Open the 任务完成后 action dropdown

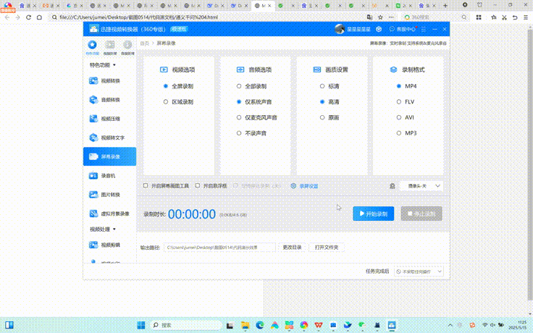(x=419, y=271)
